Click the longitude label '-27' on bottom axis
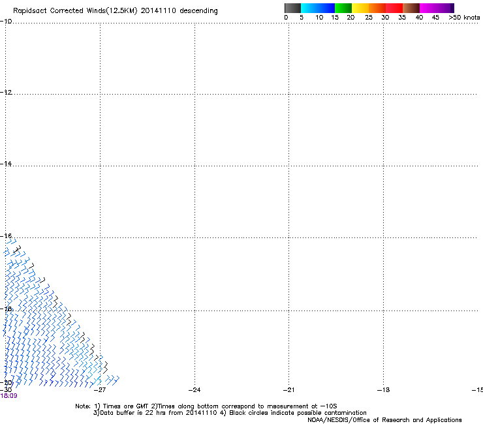 point(99,390)
